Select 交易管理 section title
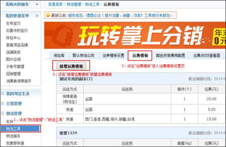226x147 pixels. click(14, 103)
